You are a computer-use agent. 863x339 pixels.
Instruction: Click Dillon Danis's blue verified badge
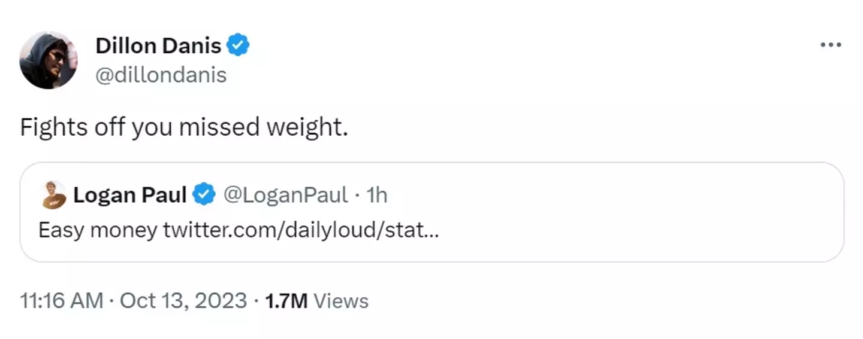239,45
